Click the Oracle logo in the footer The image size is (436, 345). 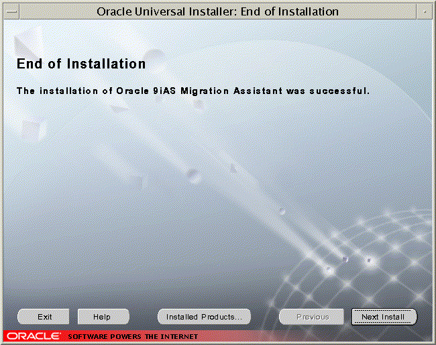pyautogui.click(x=34, y=336)
